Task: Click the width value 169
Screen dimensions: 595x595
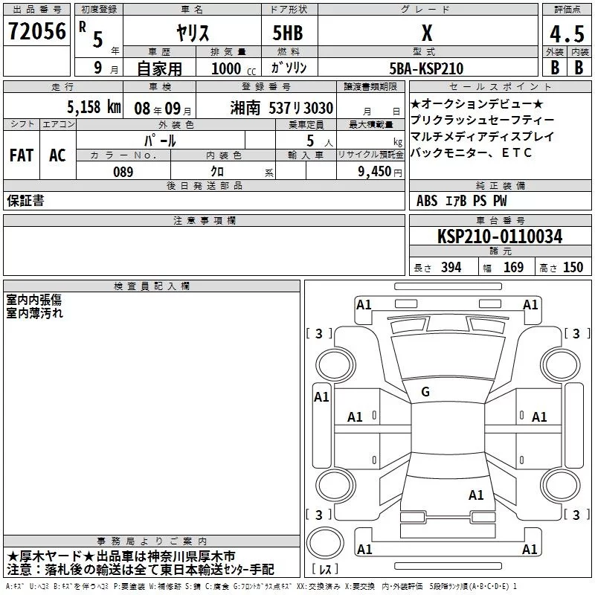Action: point(513,267)
